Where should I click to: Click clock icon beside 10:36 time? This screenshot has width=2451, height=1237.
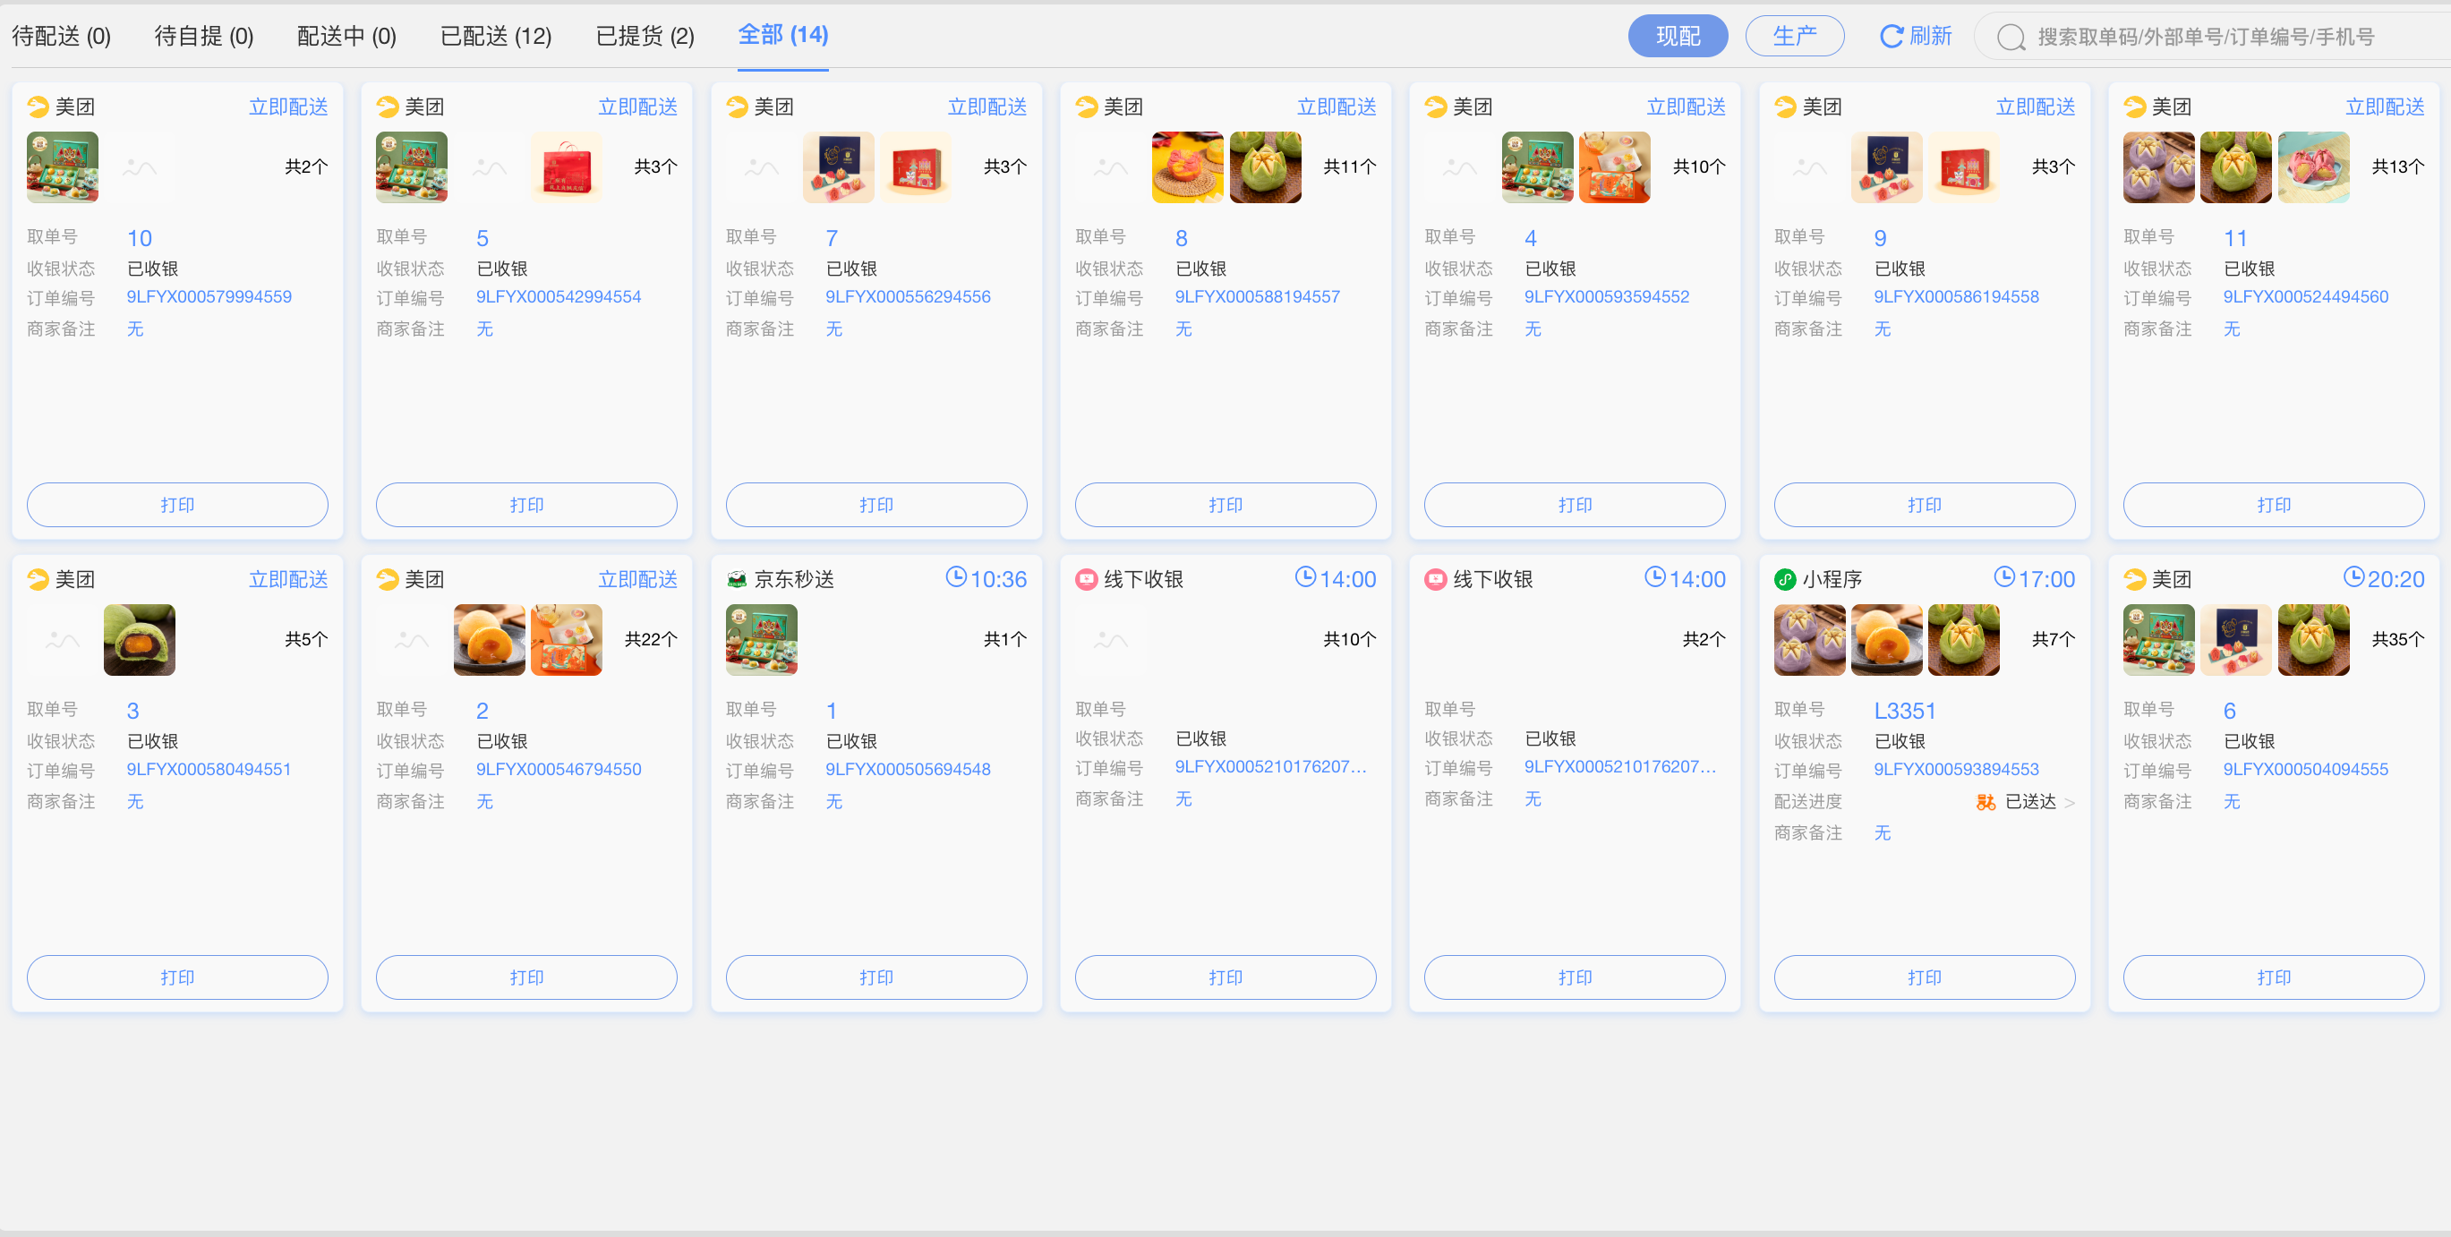(x=955, y=576)
